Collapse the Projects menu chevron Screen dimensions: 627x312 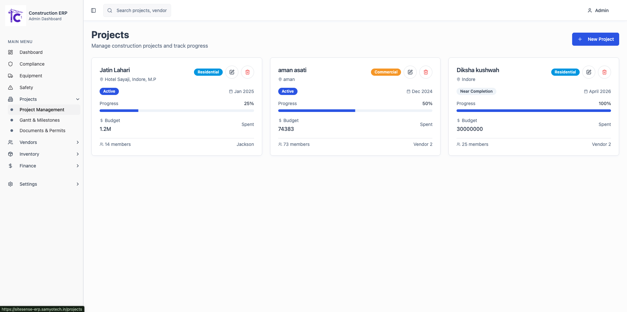click(78, 99)
